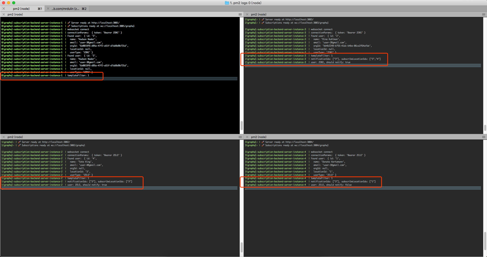
Task: Click "userType: 'ZELO' }" log line
Action: coord(325,175)
